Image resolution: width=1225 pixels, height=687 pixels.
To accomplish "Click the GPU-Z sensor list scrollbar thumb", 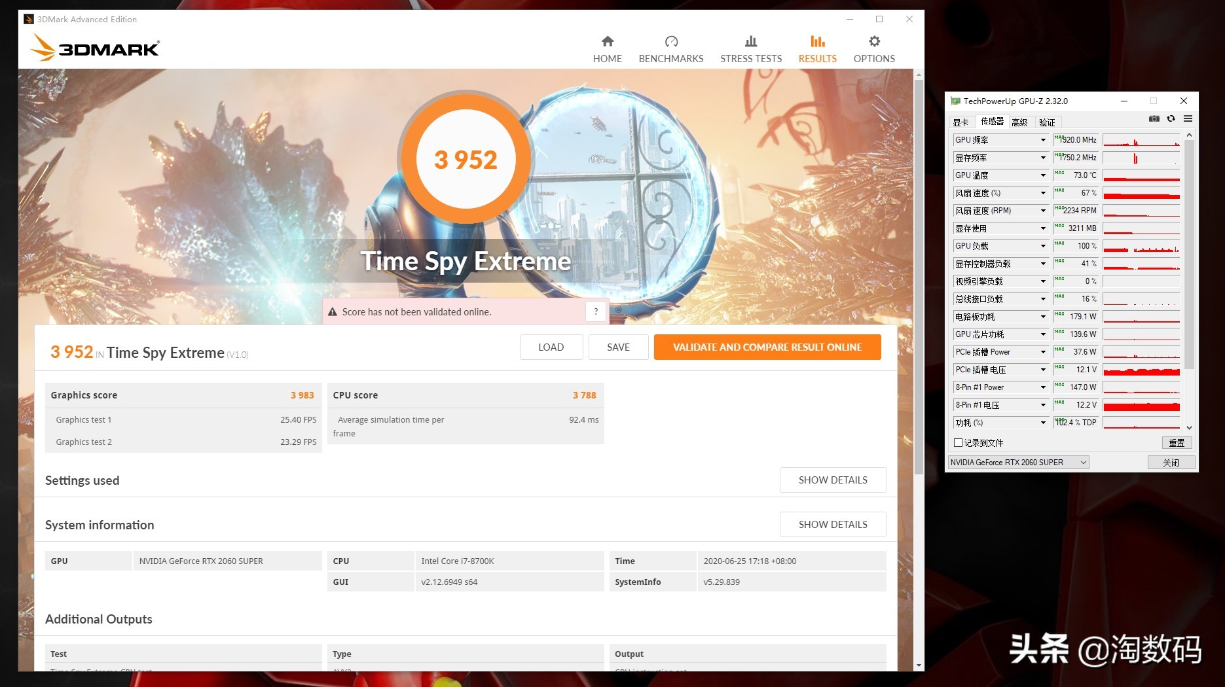I will tap(1189, 254).
